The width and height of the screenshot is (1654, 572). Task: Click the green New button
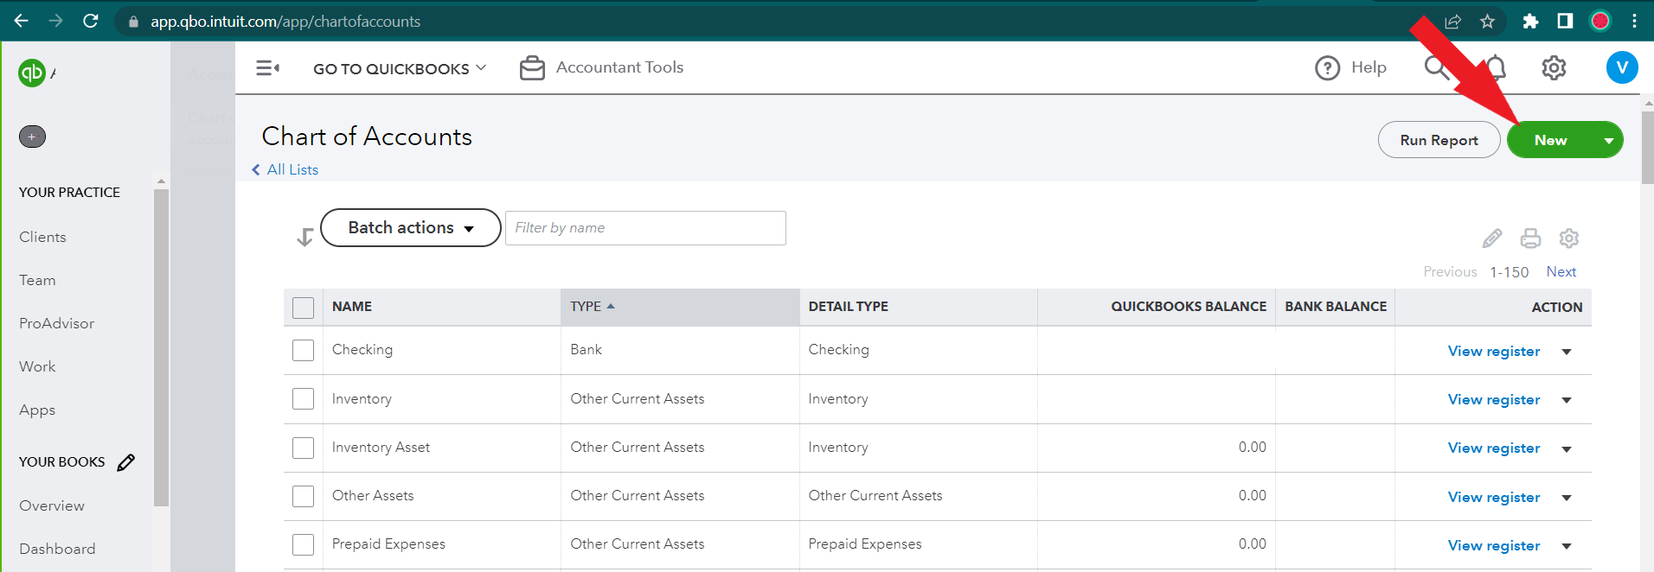tap(1551, 140)
